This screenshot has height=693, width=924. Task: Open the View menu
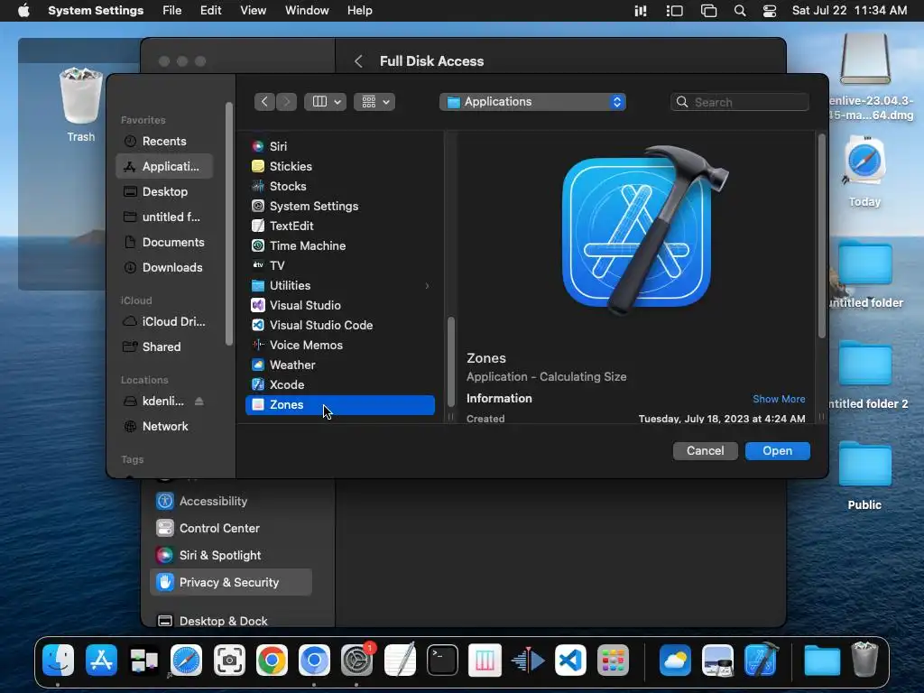point(254,11)
